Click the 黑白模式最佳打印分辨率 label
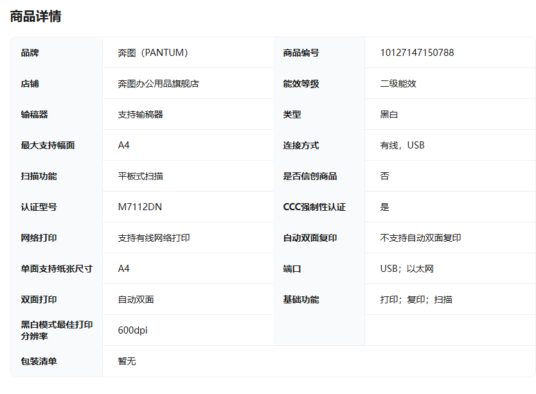This screenshot has width=536, height=394. [57, 330]
